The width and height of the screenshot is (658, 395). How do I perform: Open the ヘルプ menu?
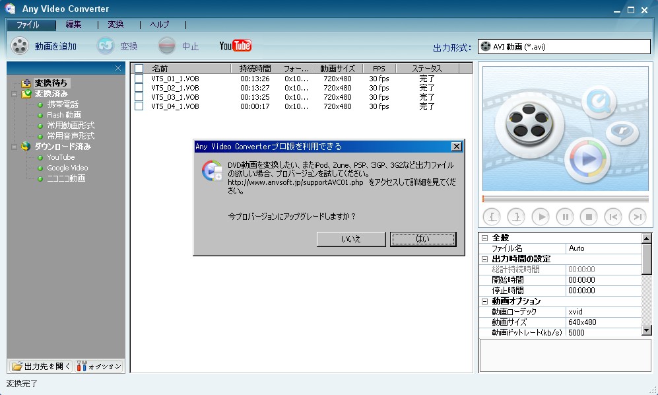(x=160, y=25)
